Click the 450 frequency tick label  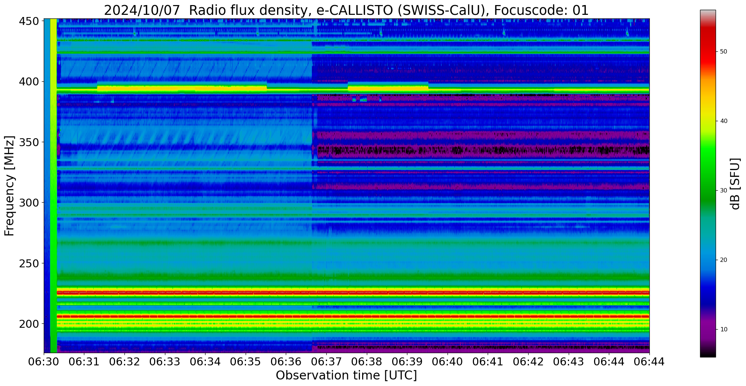coord(29,21)
